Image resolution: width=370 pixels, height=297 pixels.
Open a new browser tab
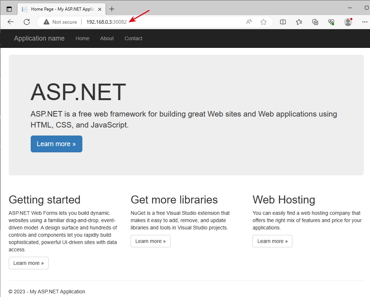tap(112, 9)
